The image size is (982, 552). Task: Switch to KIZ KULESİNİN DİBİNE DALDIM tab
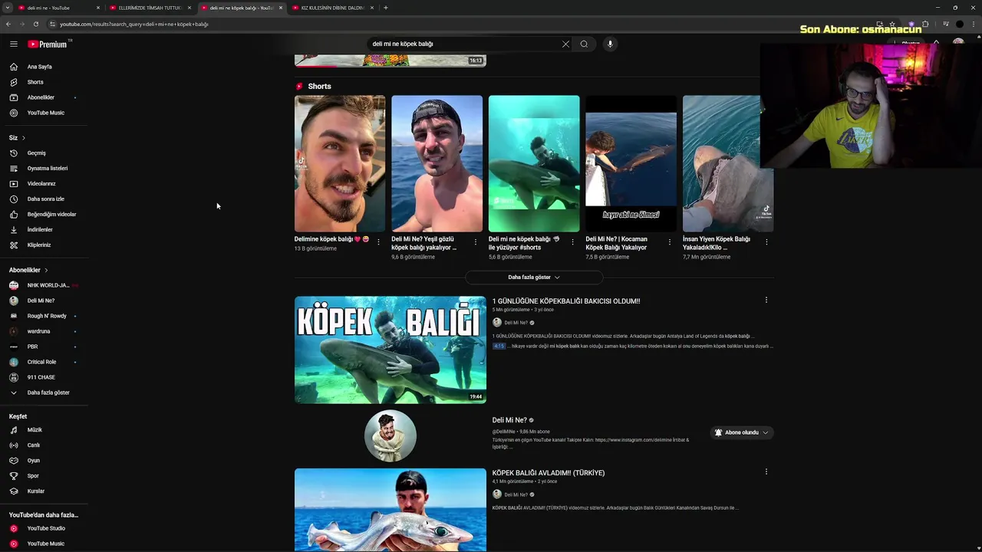coord(332,8)
